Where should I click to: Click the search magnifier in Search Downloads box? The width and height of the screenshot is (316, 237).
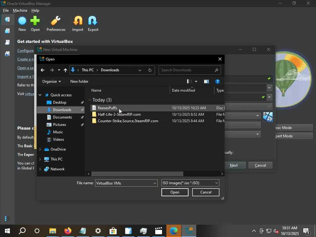tap(216, 70)
